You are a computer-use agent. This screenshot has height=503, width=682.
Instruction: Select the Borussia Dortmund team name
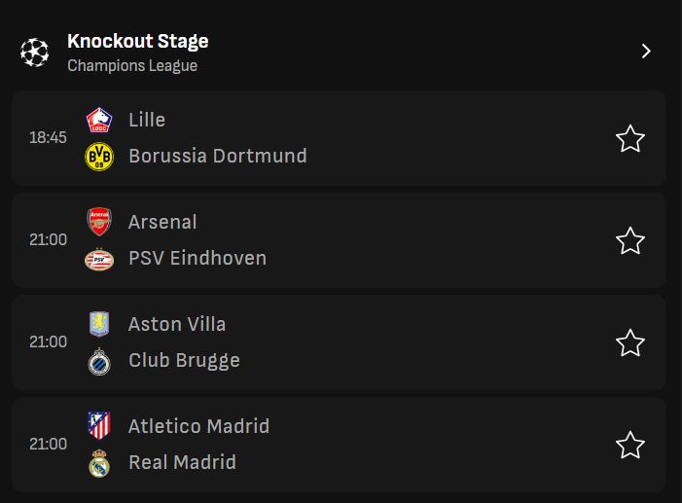(217, 156)
